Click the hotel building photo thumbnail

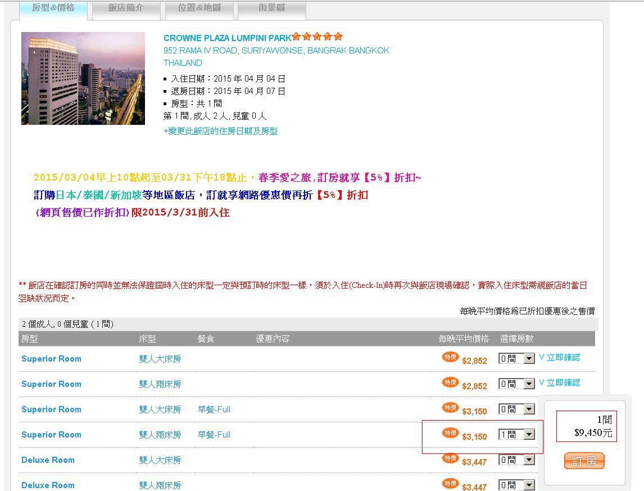(83, 78)
